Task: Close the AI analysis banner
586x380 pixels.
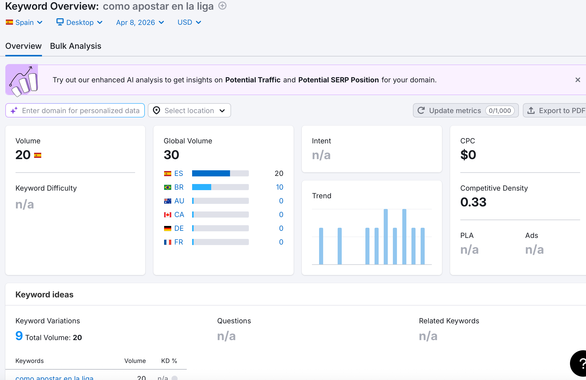Action: [x=578, y=80]
